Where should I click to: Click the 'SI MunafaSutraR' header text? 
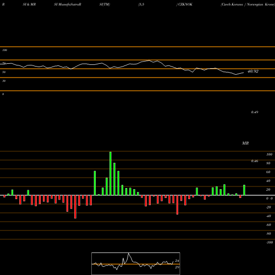tap(68, 4)
